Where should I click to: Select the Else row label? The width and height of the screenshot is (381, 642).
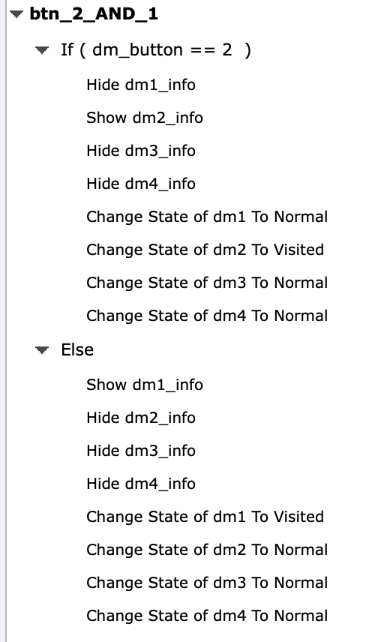(x=77, y=350)
